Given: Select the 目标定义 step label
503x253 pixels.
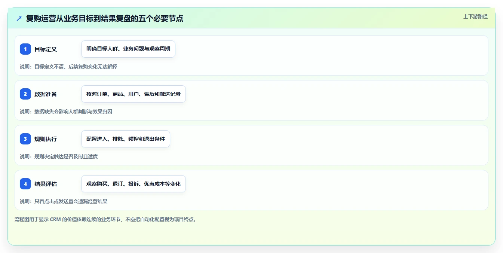Looking at the screenshot, I should 46,49.
